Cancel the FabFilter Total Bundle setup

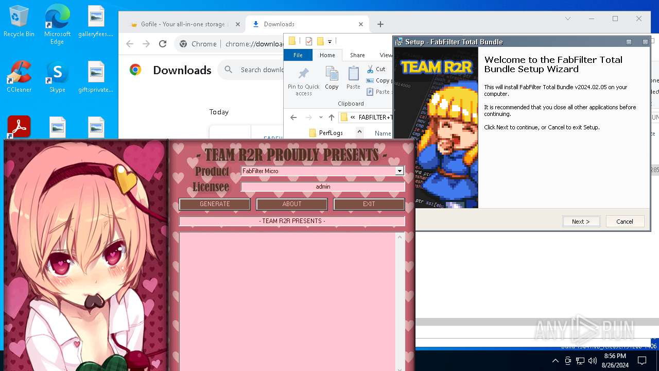click(x=625, y=222)
